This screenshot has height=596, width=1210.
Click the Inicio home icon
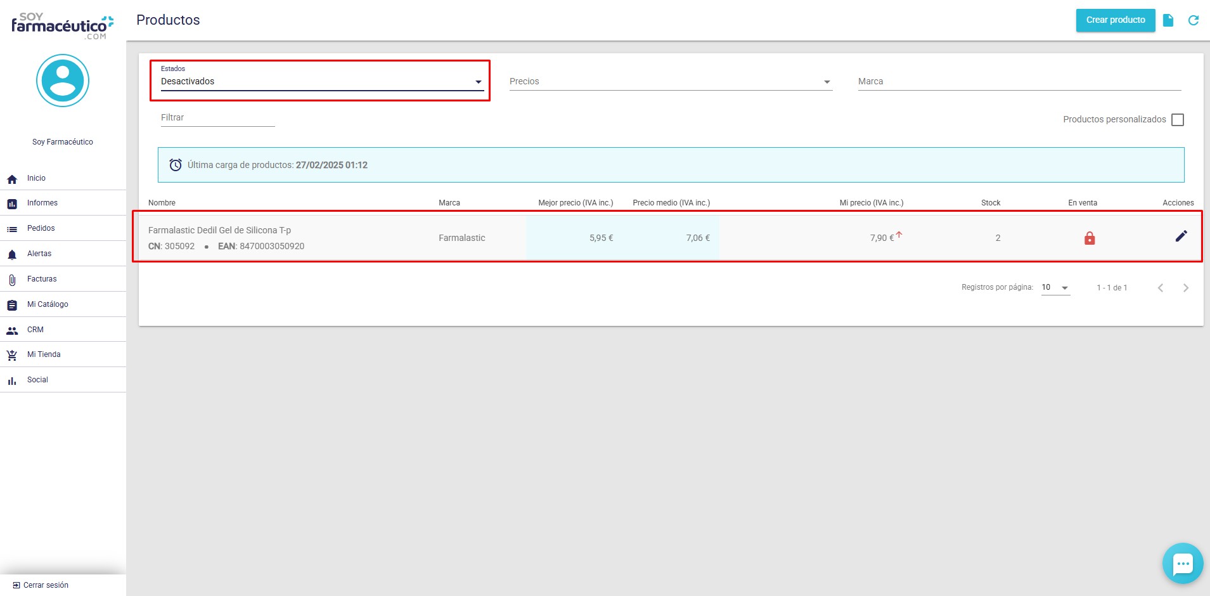click(12, 179)
